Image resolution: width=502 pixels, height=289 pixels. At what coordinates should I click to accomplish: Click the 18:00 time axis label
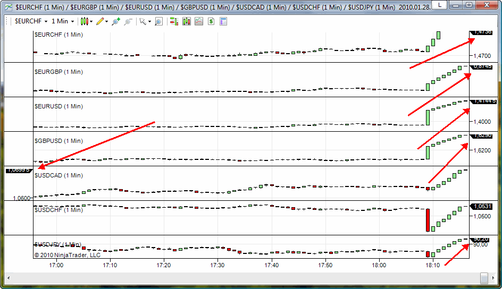(x=379, y=265)
